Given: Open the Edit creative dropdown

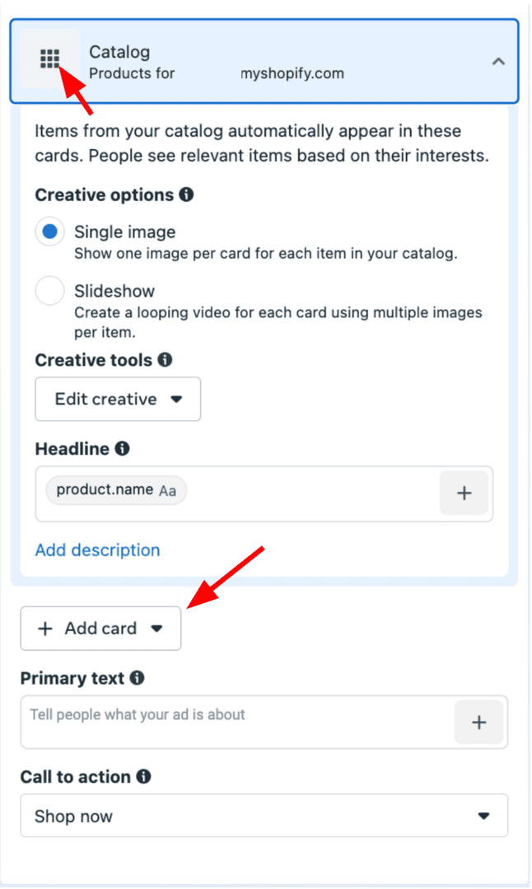Looking at the screenshot, I should (x=118, y=399).
